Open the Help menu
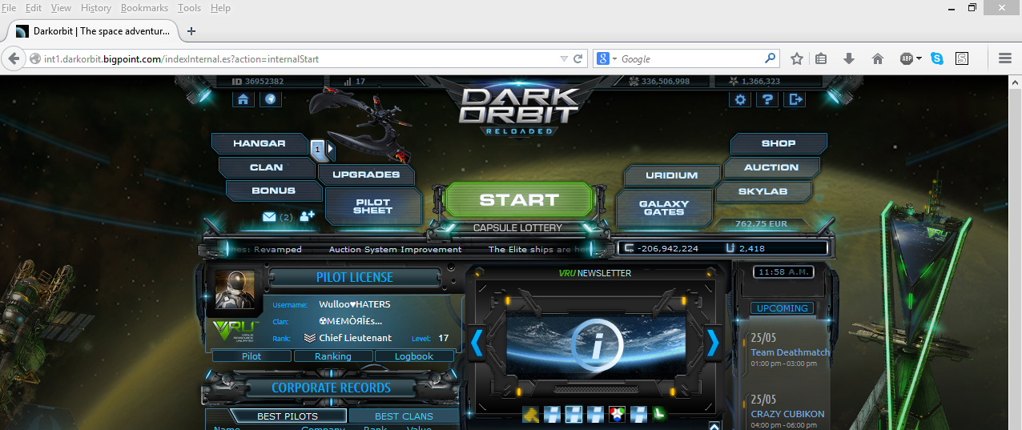 (x=220, y=8)
